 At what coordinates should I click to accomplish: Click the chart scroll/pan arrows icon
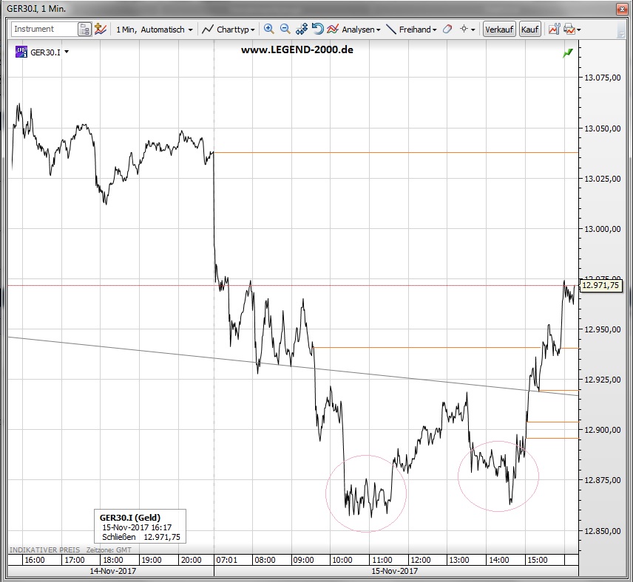302,30
